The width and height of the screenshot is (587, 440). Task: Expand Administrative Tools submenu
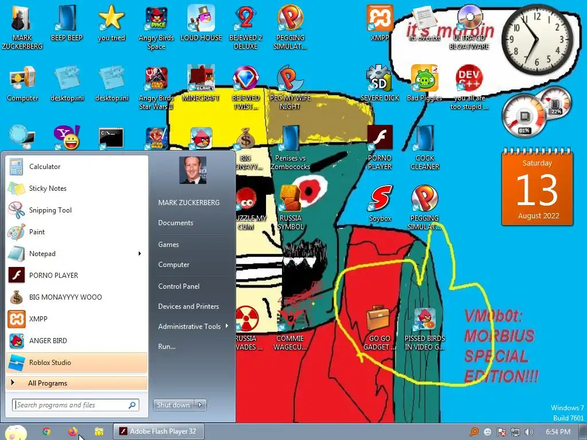(x=193, y=326)
